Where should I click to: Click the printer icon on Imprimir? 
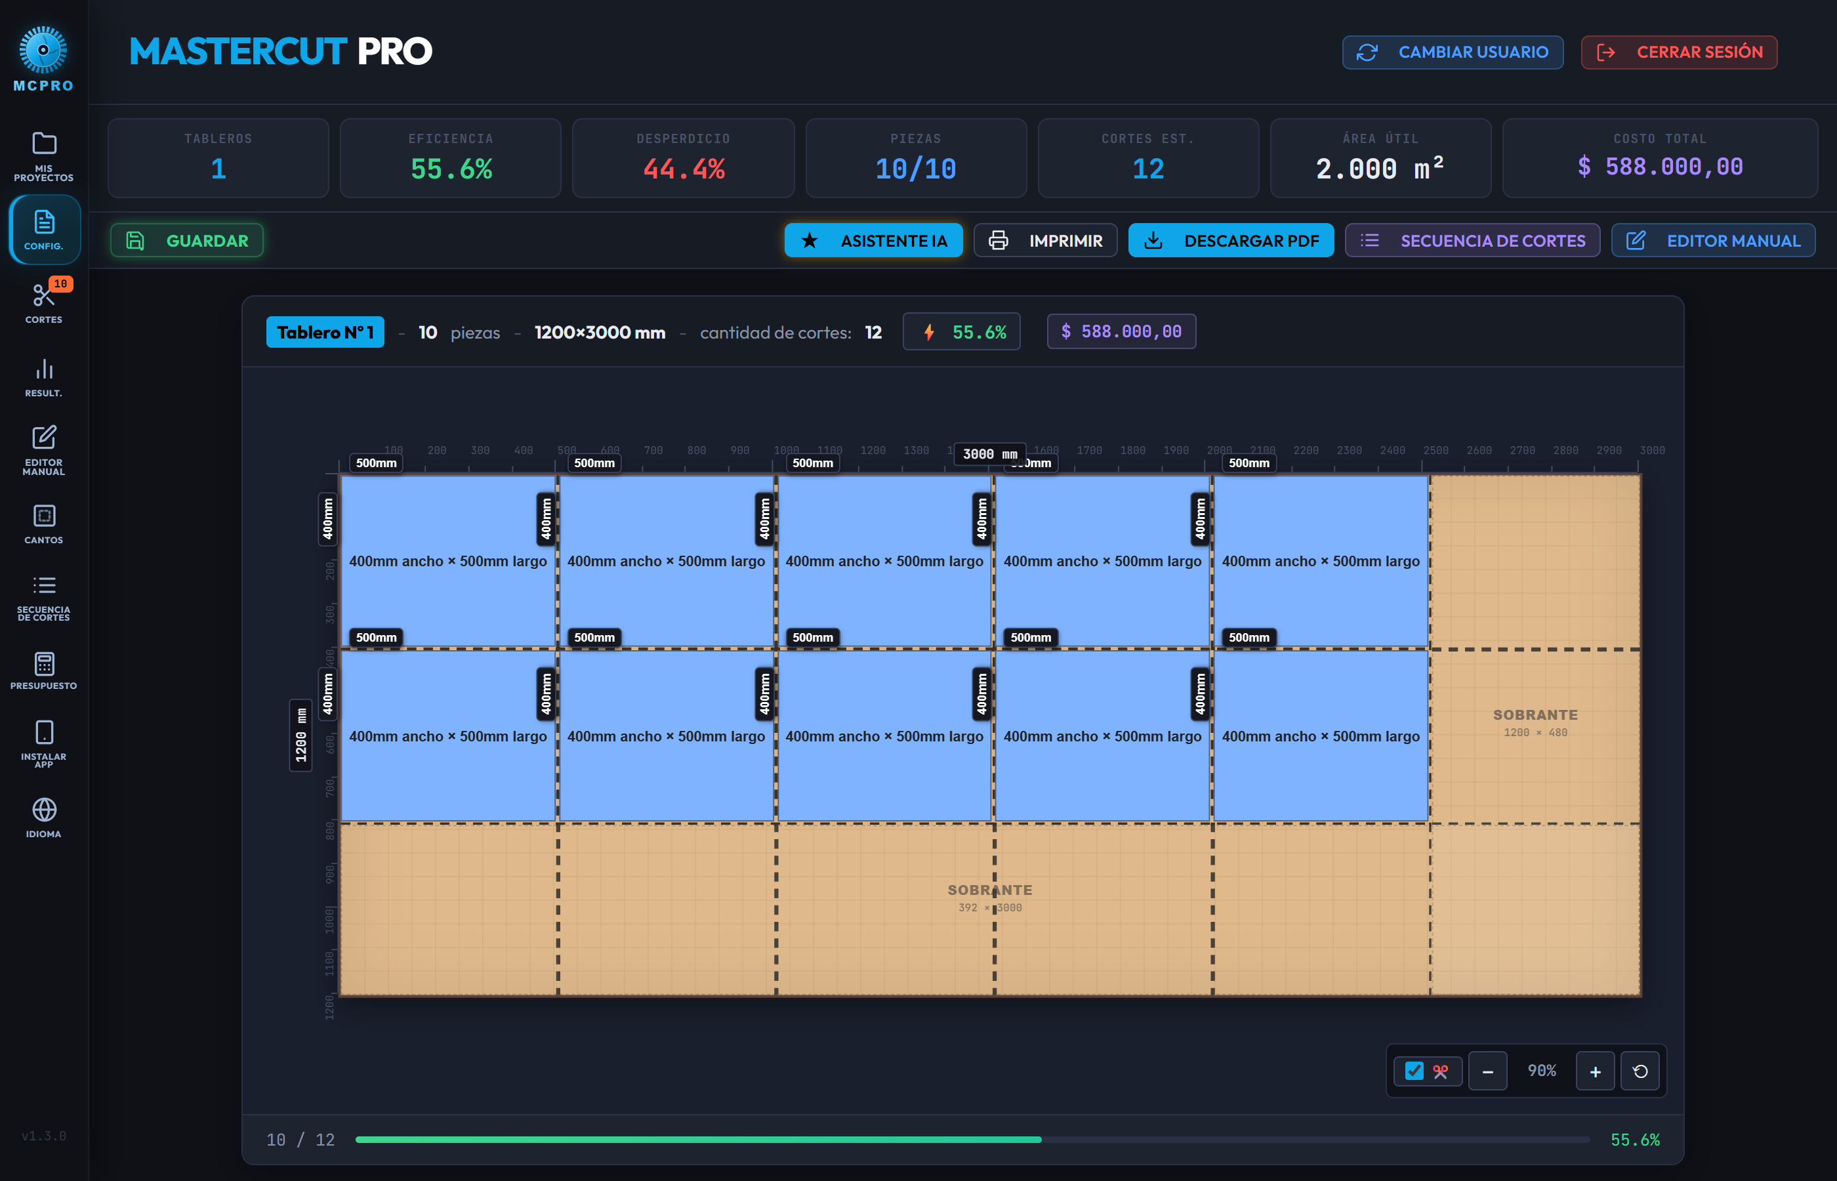pos(999,241)
